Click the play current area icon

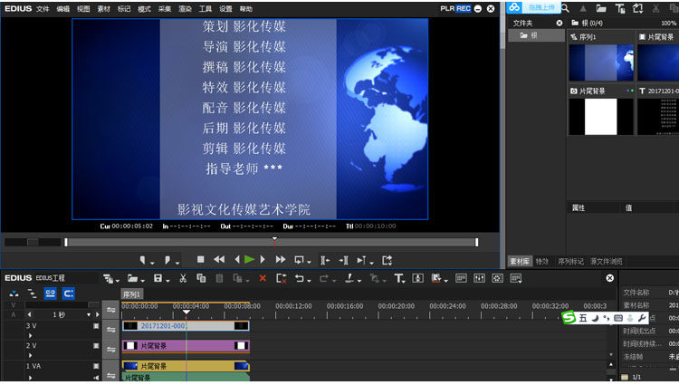[x=361, y=260]
